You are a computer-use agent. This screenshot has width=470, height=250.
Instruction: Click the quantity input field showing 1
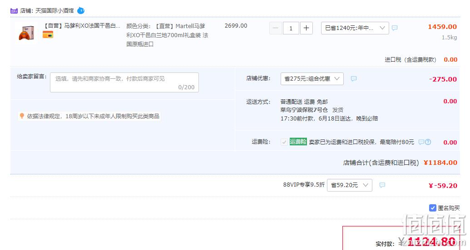coord(291,28)
